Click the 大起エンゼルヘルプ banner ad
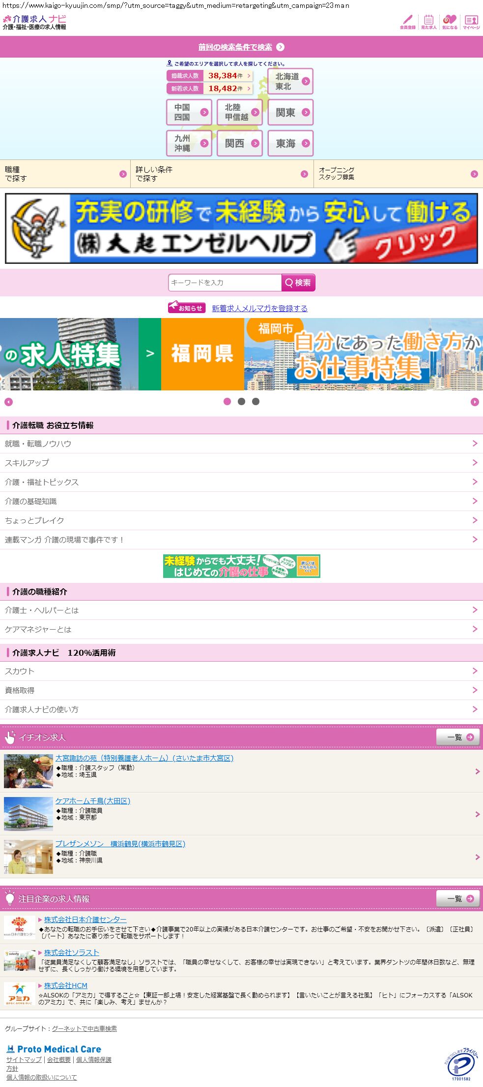The image size is (483, 1087). coord(241,228)
